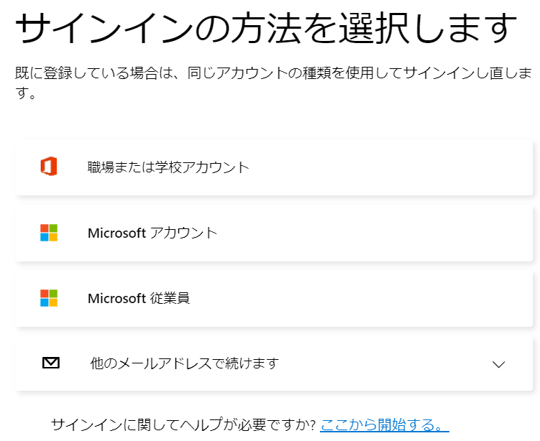Click the 既に登録している場合は description paragraph
This screenshot has width=540, height=441.
274,83
